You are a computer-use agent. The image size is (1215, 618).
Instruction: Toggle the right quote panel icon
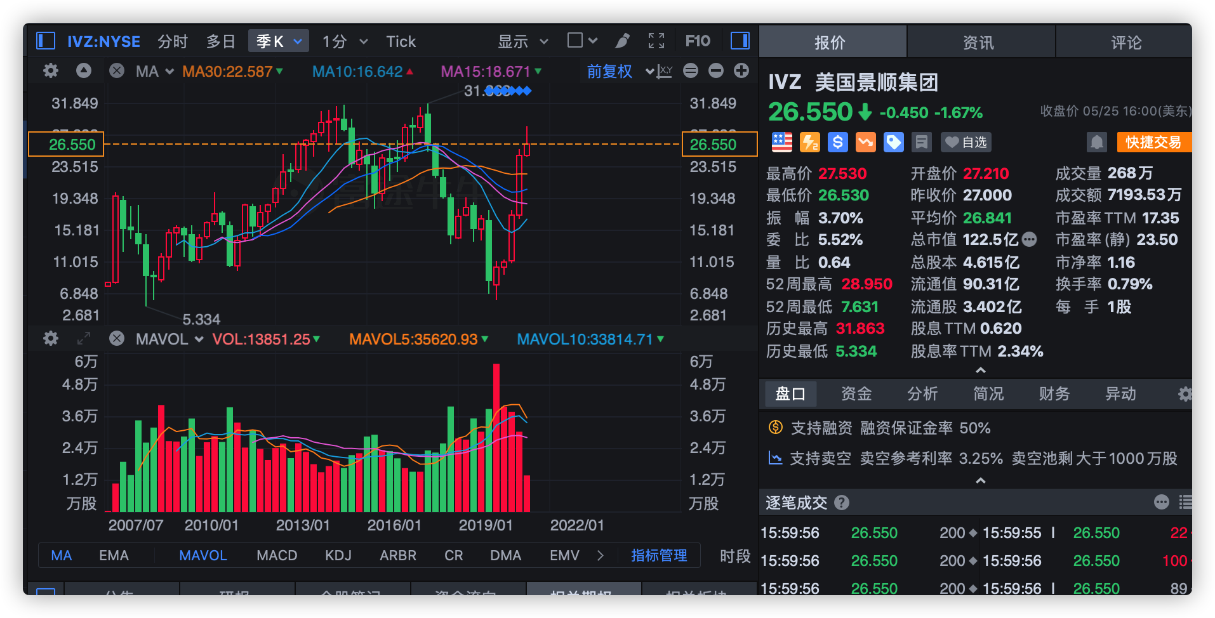(740, 41)
